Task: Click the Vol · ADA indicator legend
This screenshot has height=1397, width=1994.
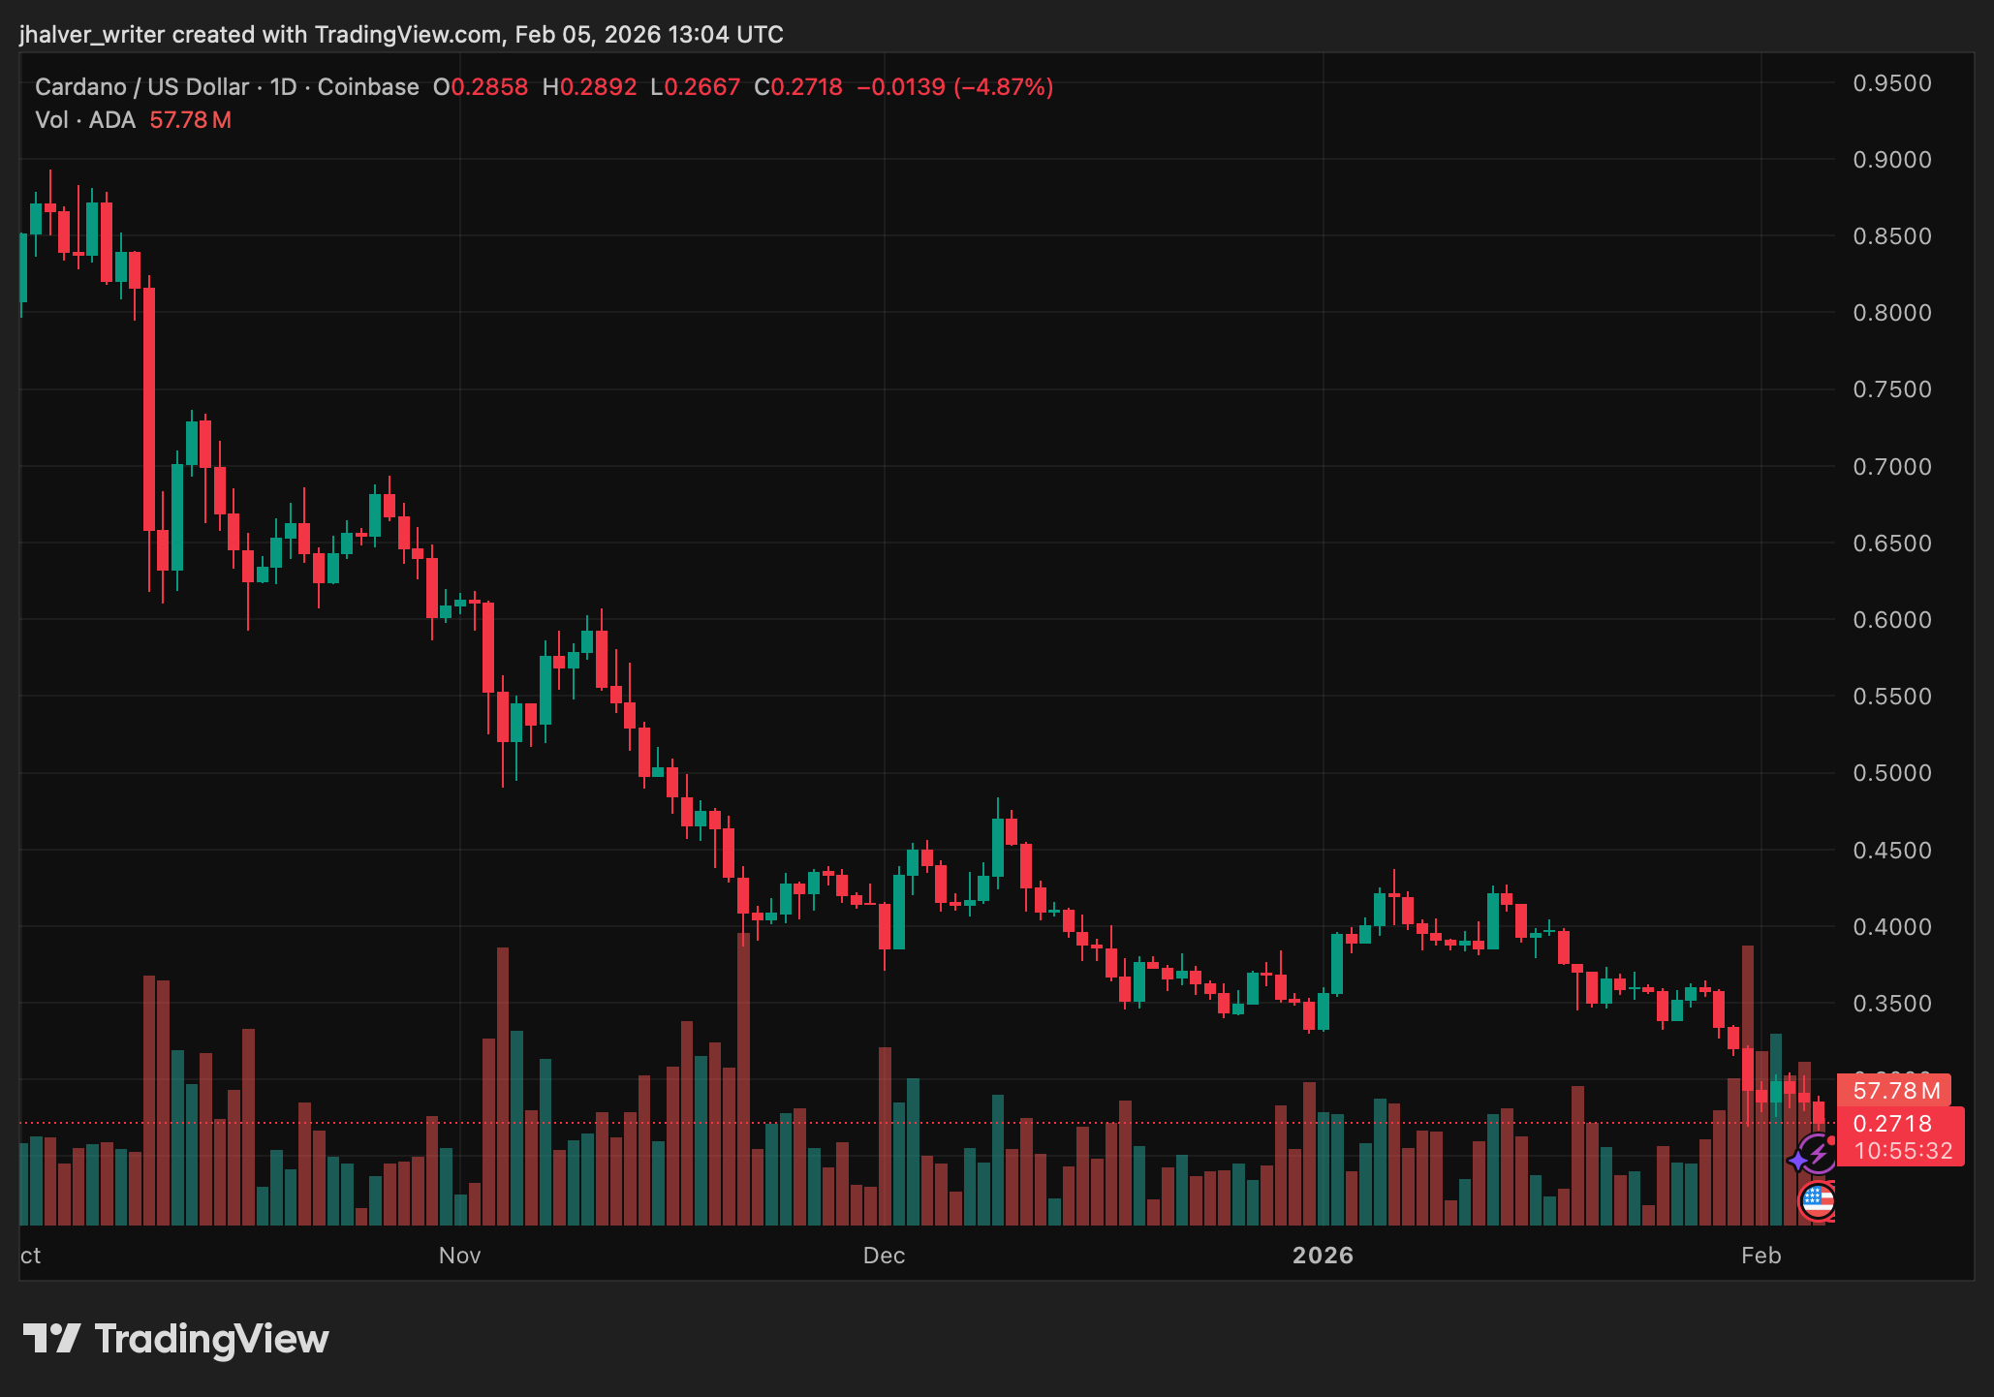Action: point(85,120)
